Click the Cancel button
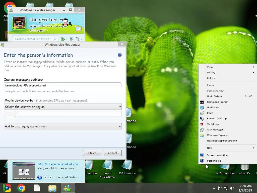 click(113, 153)
